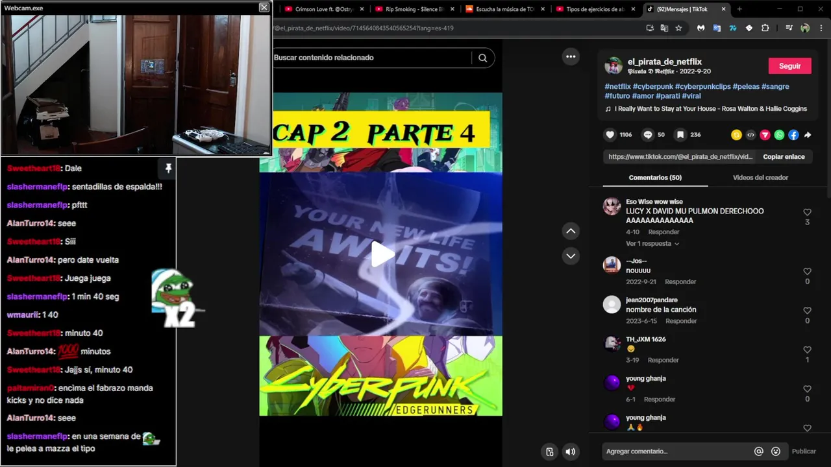
Task: Like the Eso Wise wow wise comment
Action: point(807,212)
